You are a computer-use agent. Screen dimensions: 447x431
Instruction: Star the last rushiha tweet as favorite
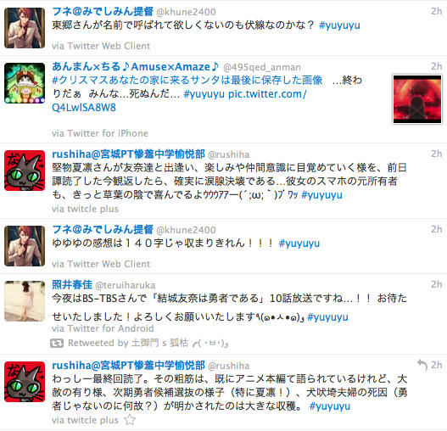pyautogui.click(x=130, y=420)
